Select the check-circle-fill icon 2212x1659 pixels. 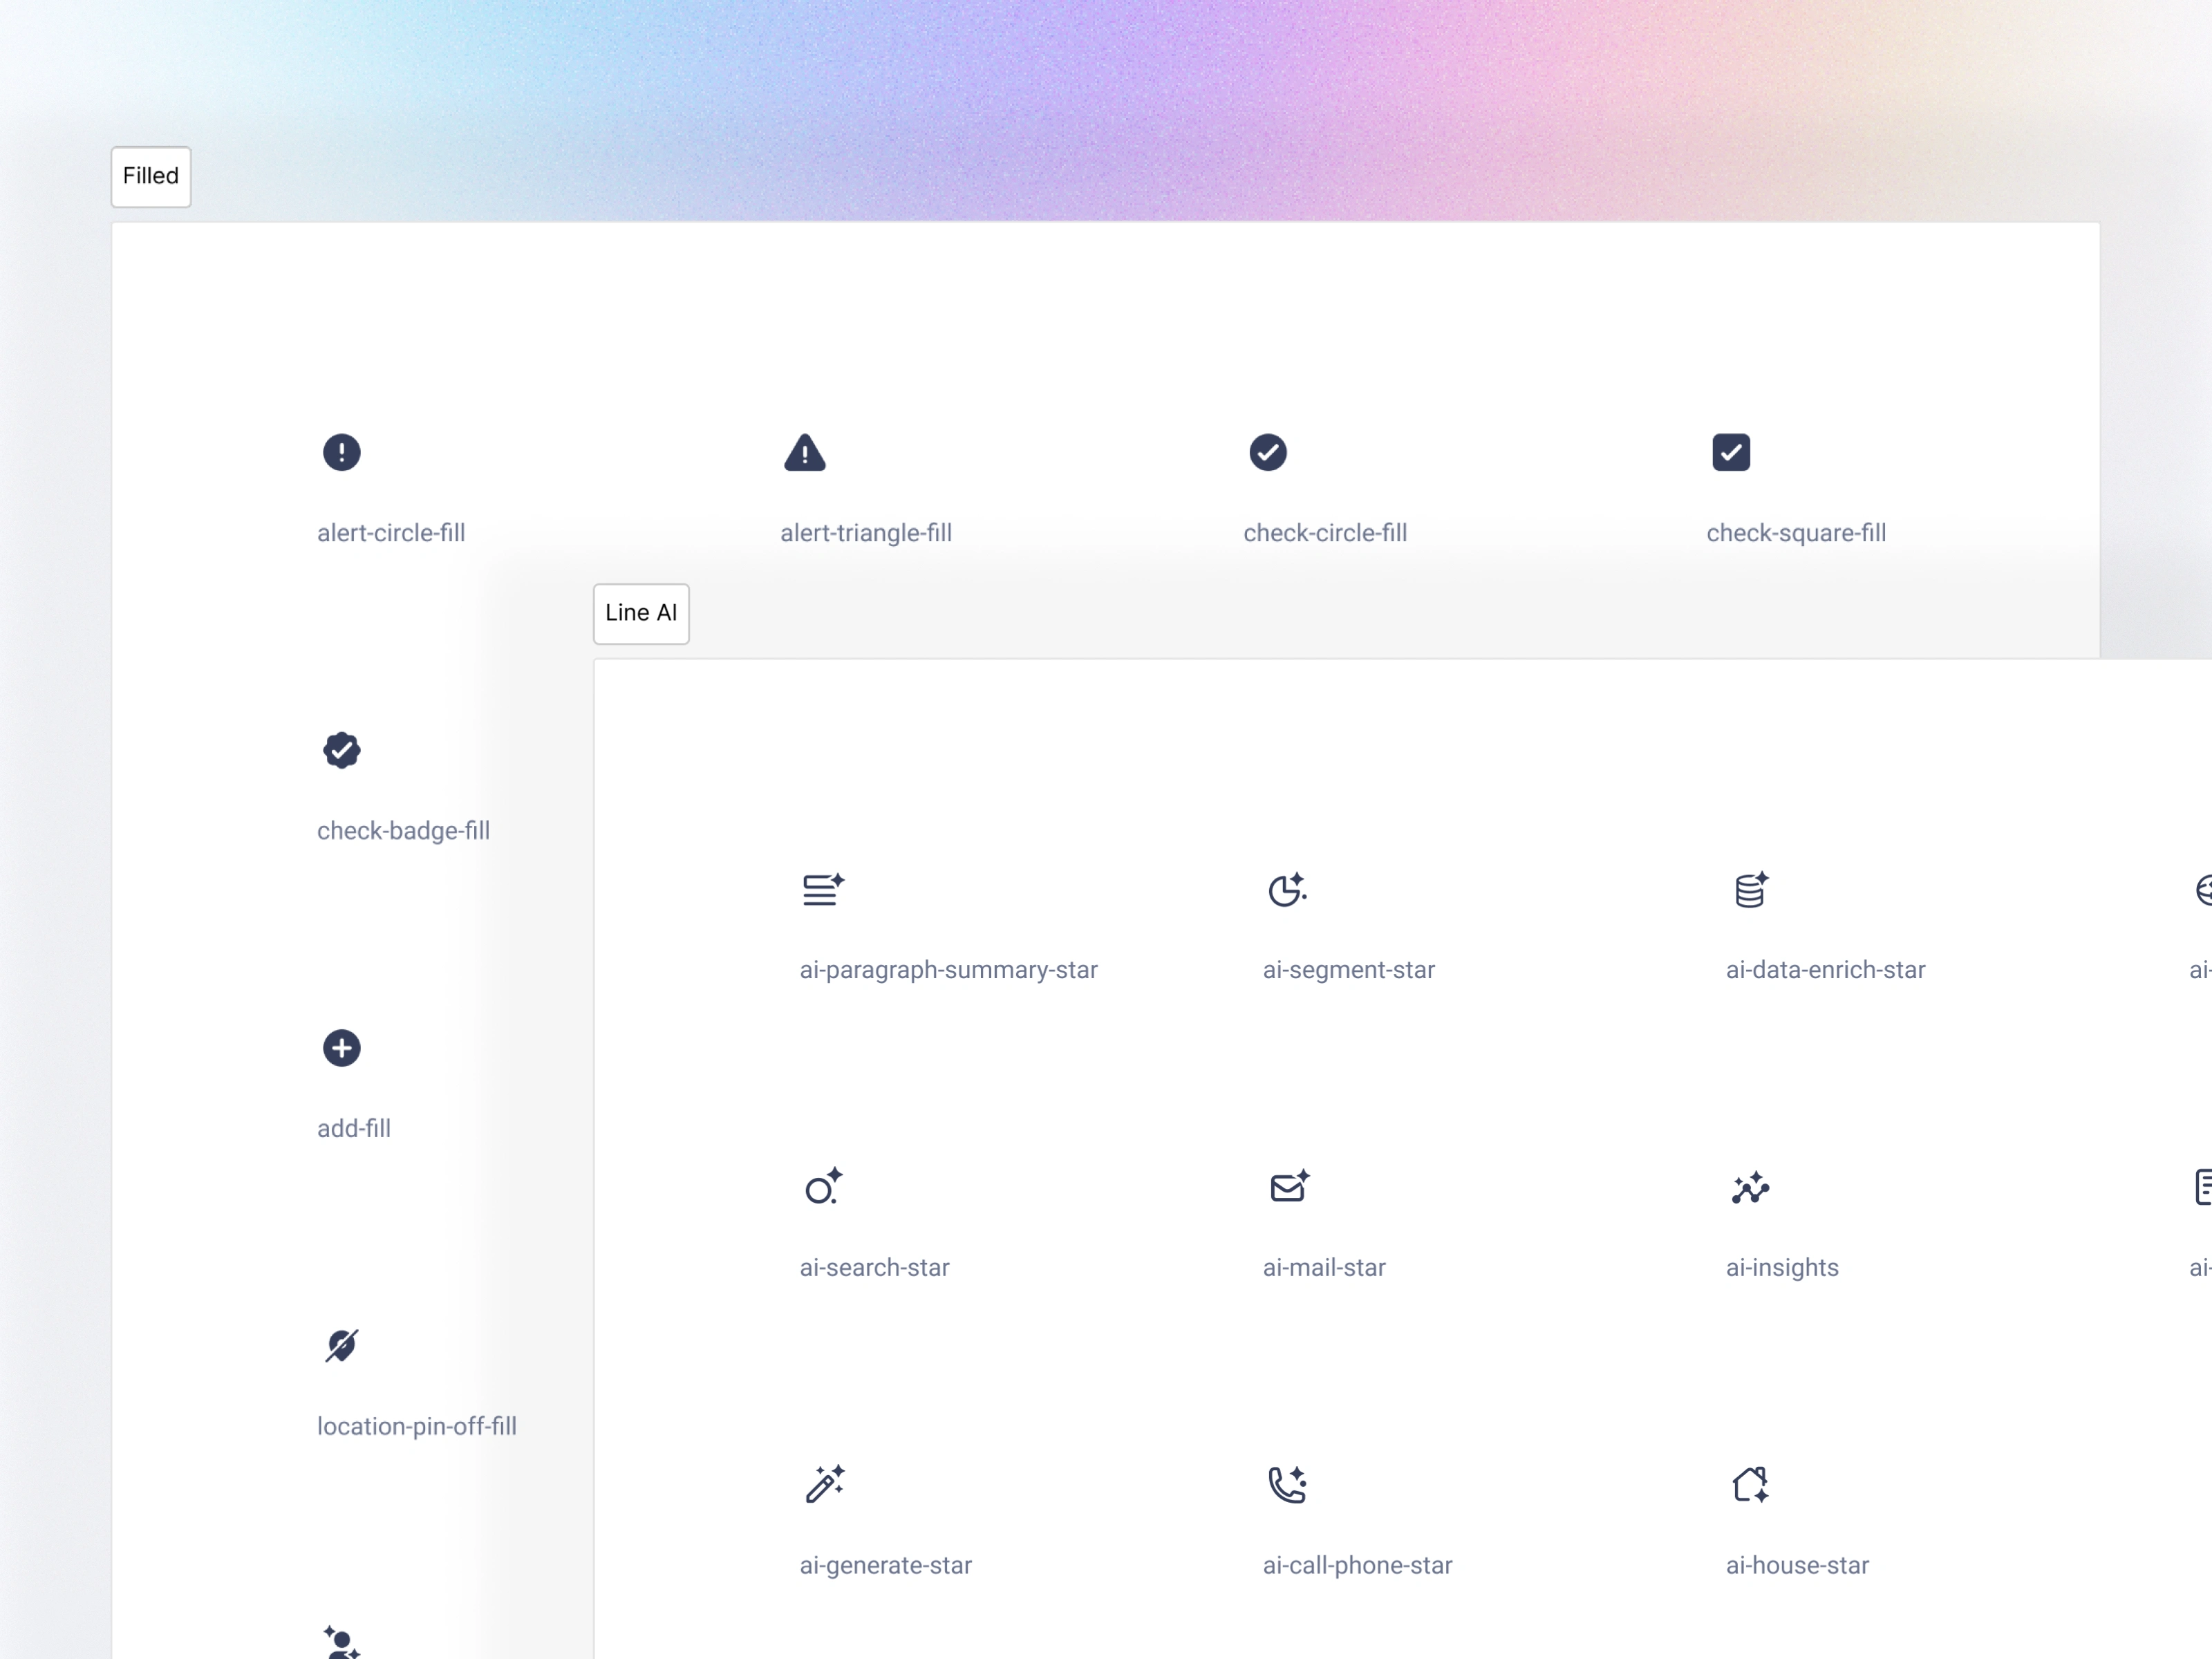click(1267, 452)
